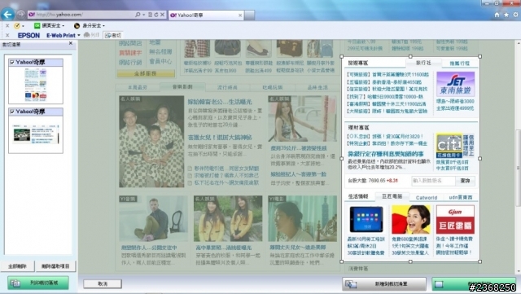Click the top-middle selection edge handle
The height and width of the screenshot is (294, 521).
point(410,56)
